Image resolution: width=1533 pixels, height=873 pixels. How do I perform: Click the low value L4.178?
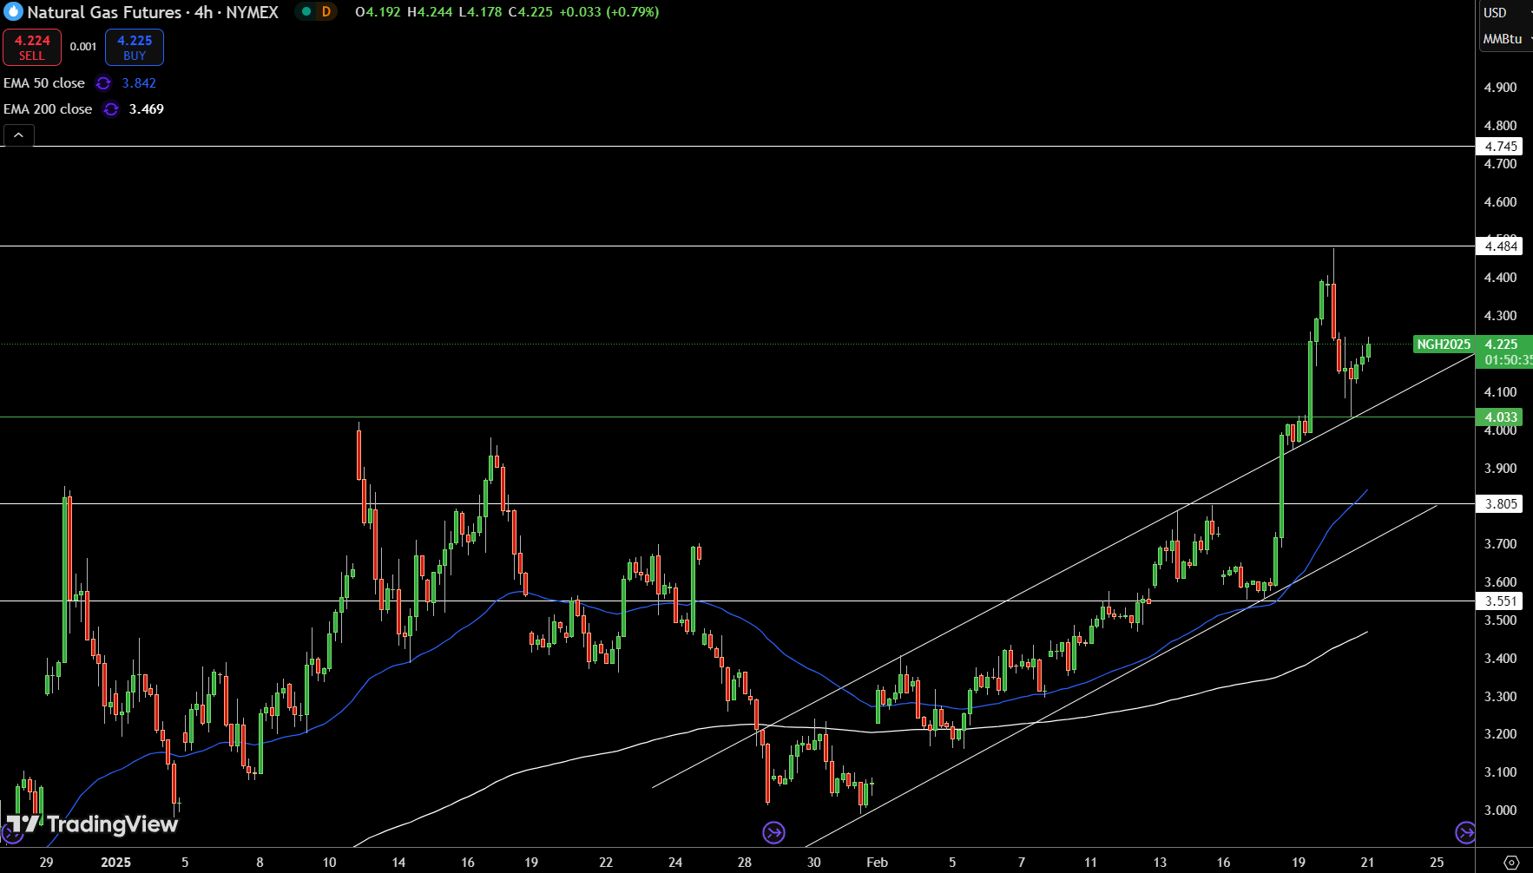click(x=480, y=12)
